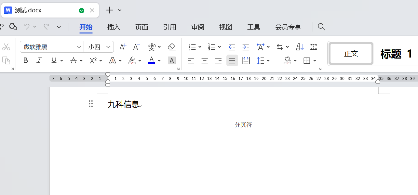Apply distributed alignment to the paragraph
The image size is (418, 195).
tap(246, 60)
